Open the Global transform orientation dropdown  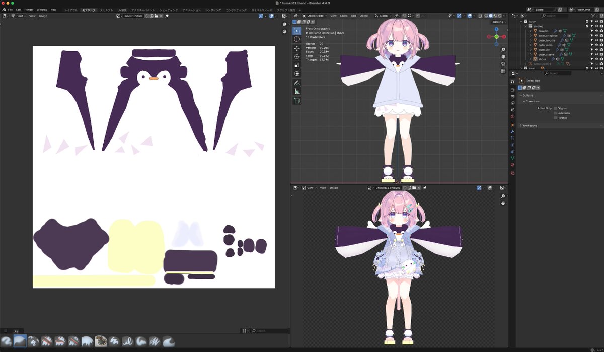tap(383, 16)
